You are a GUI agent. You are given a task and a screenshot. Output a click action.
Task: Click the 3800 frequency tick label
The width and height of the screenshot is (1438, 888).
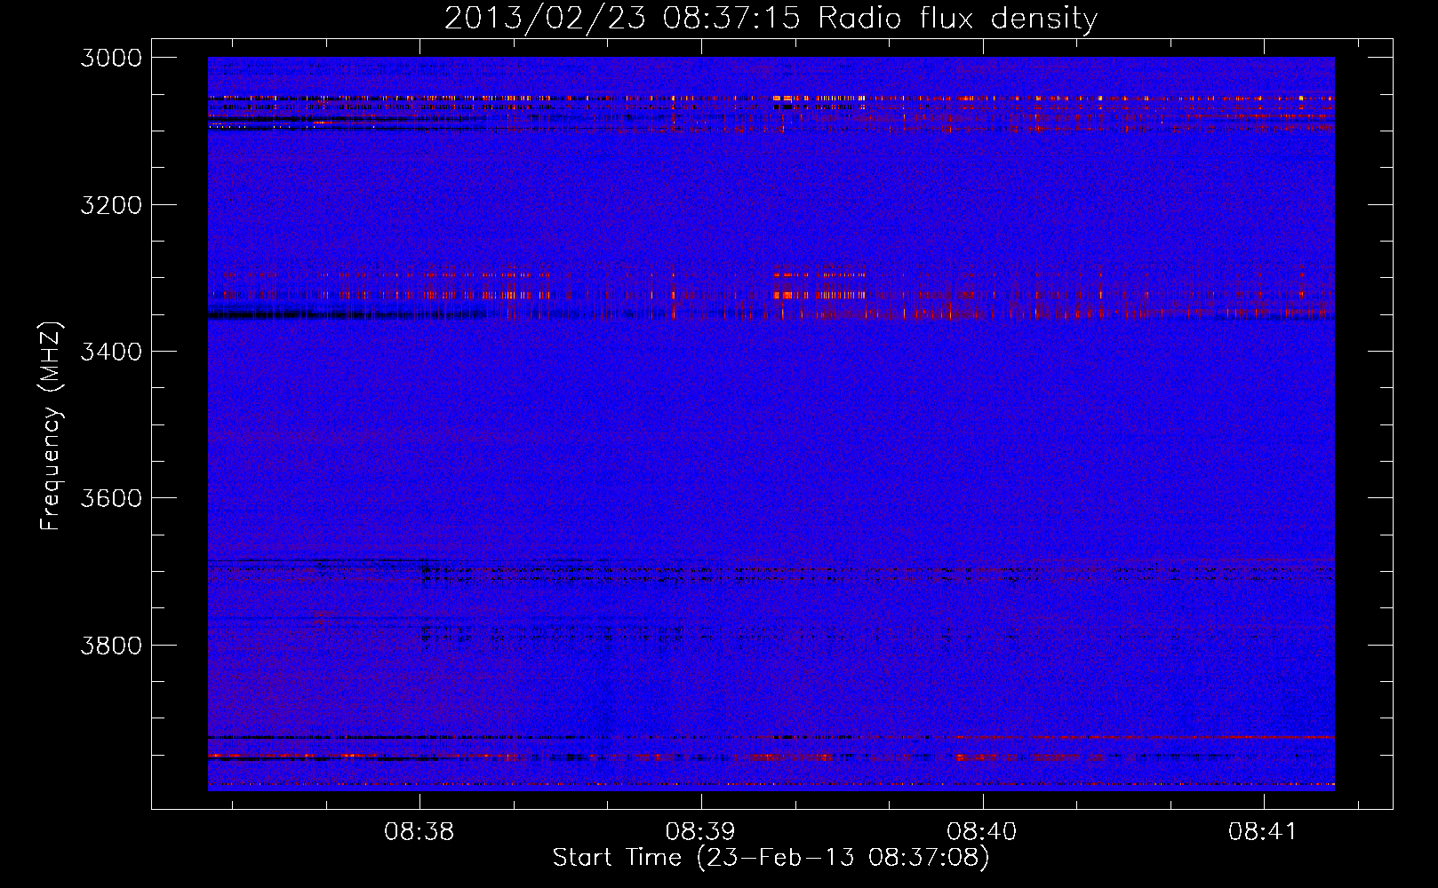coord(111,645)
